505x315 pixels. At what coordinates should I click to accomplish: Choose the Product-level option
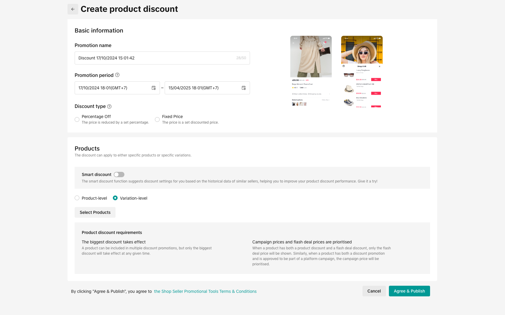(77, 198)
